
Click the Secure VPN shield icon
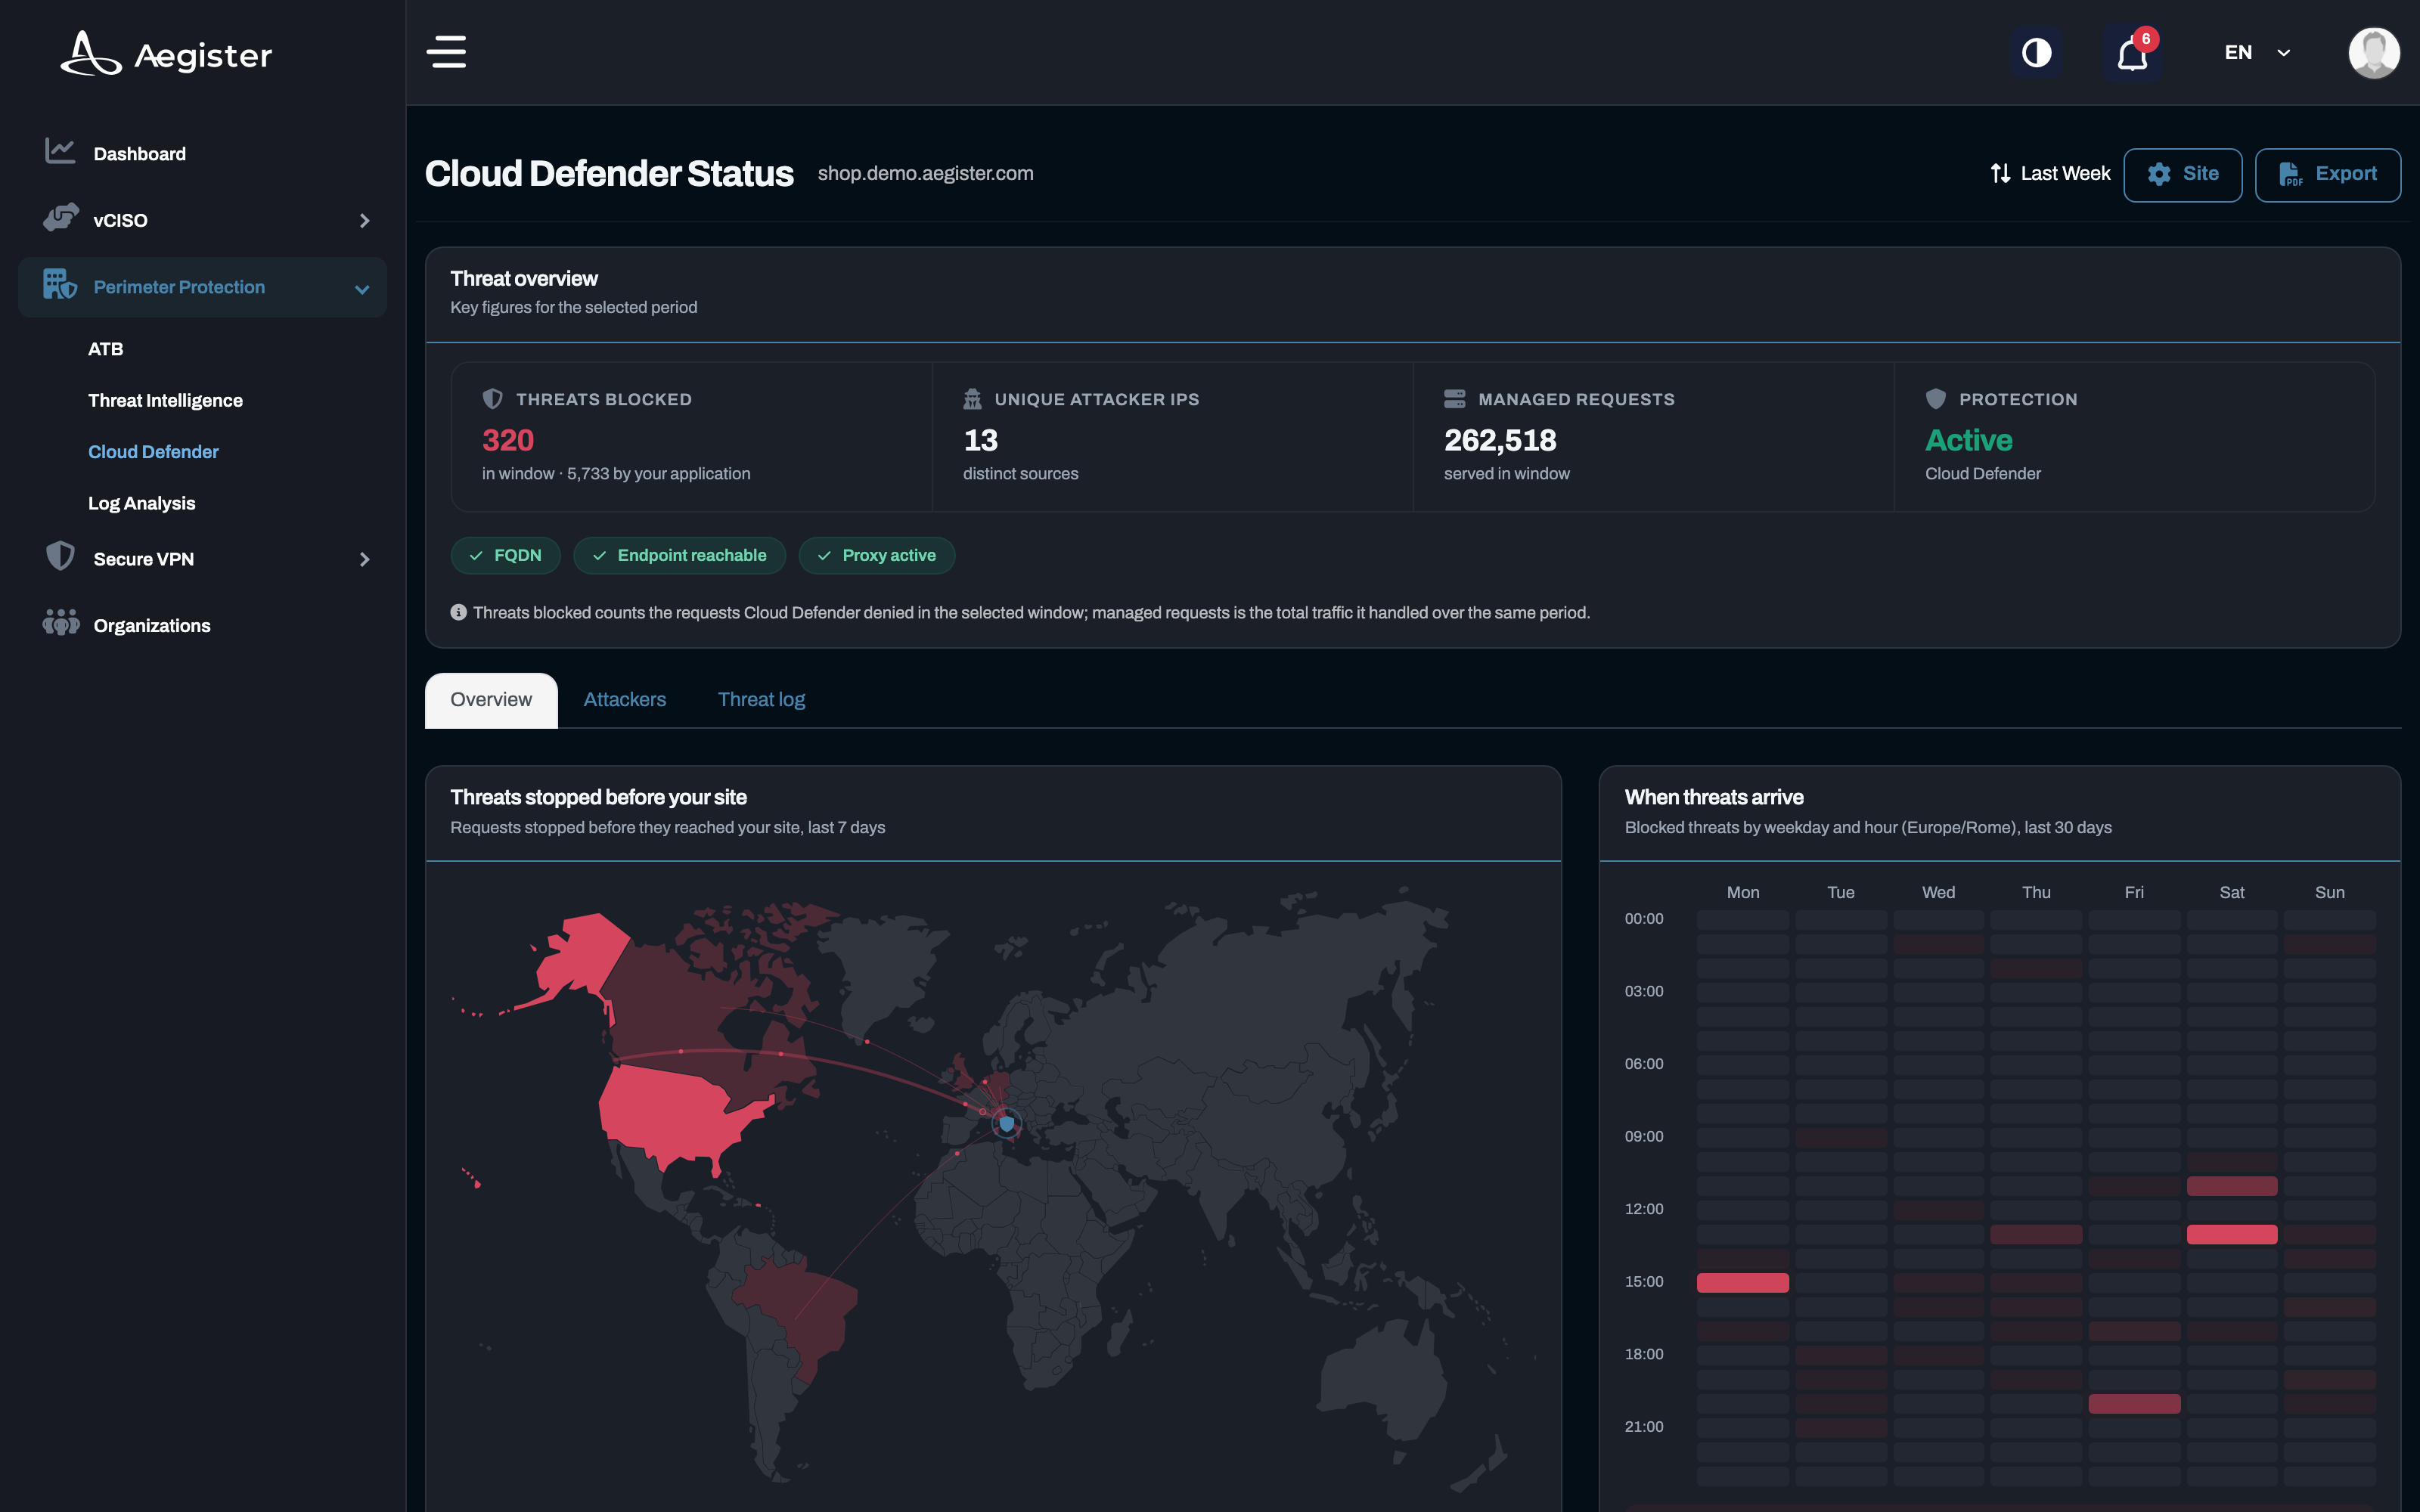[x=60, y=556]
